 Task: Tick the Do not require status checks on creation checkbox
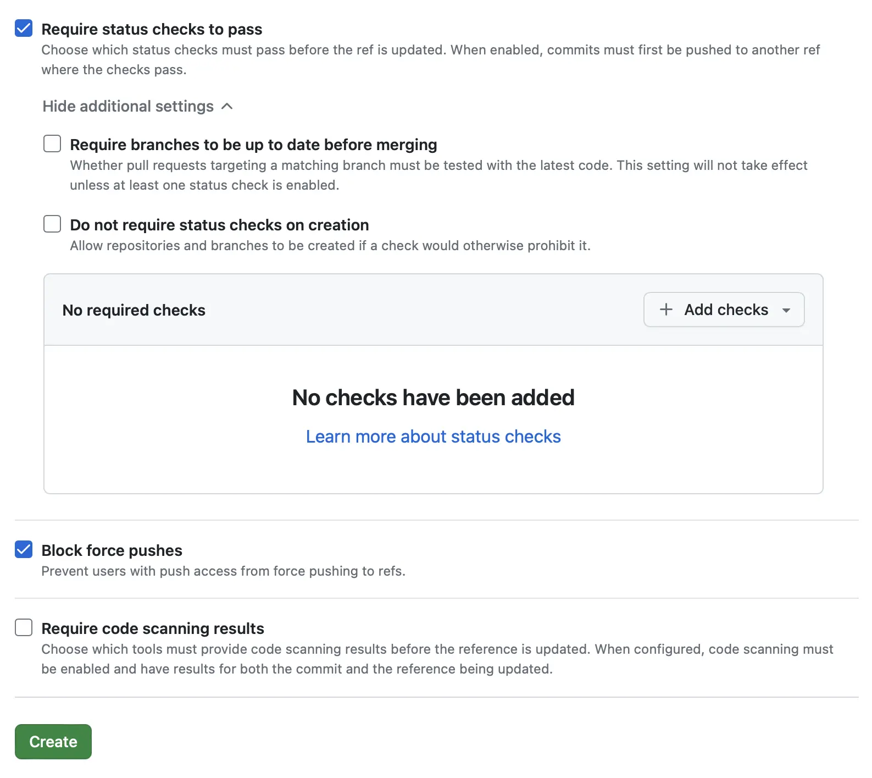[52, 224]
